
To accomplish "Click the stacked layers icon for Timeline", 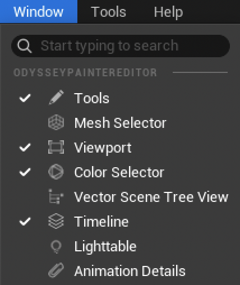I will click(56, 221).
